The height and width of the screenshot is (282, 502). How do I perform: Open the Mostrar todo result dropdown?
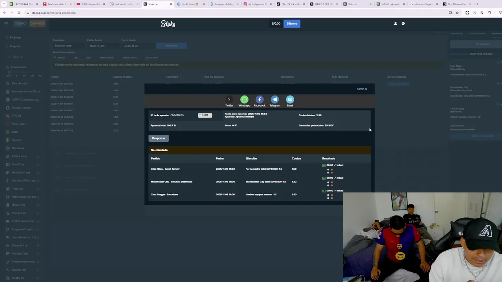click(x=68, y=46)
